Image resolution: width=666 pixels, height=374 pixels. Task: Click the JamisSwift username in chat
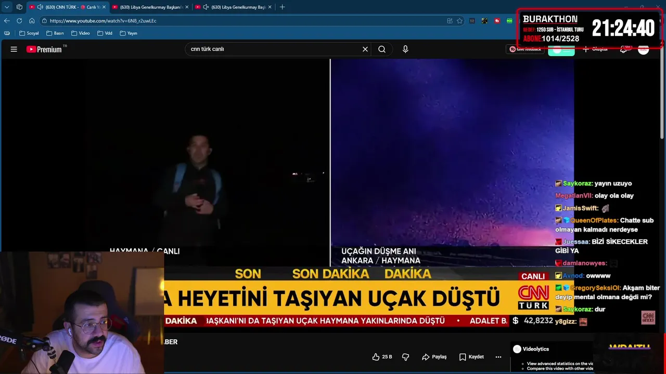pos(581,208)
